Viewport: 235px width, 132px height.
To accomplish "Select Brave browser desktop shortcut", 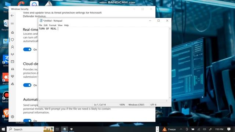I will pos(6,115).
